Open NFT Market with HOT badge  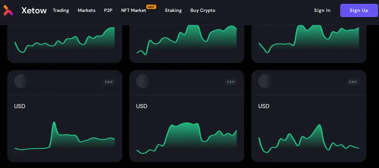point(134,10)
